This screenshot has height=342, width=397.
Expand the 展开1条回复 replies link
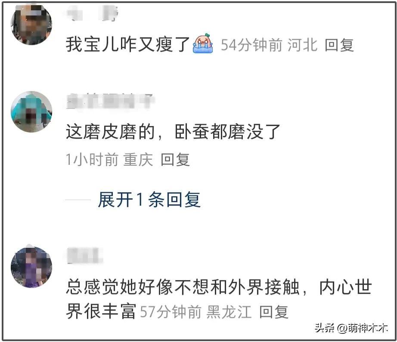(149, 200)
